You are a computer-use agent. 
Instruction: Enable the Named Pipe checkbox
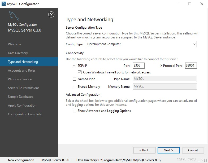coord(74,79)
